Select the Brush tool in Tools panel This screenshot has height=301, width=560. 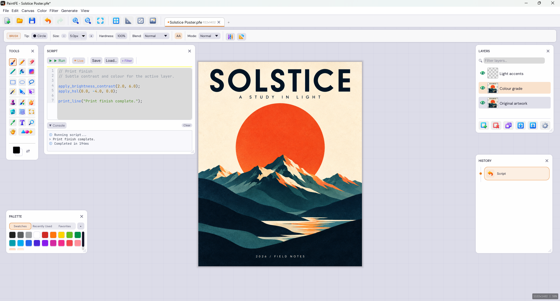tap(13, 62)
